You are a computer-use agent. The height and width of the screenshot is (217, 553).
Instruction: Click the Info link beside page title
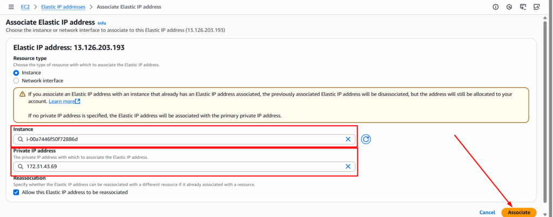coord(102,23)
